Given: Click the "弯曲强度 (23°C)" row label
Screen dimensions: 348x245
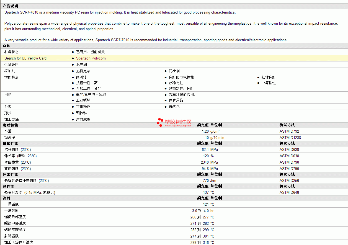Looking at the screenshot, I should click(x=18, y=169).
